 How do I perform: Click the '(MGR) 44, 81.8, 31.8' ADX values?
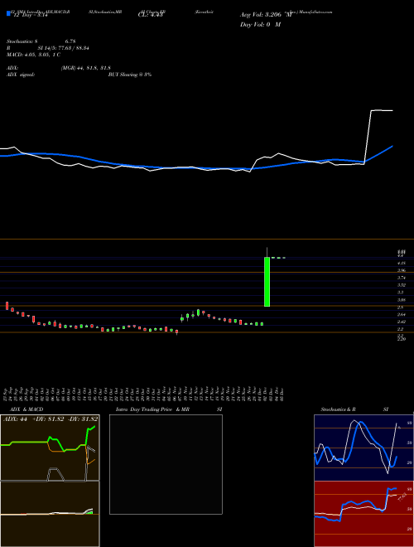pyautogui.click(x=86, y=68)
